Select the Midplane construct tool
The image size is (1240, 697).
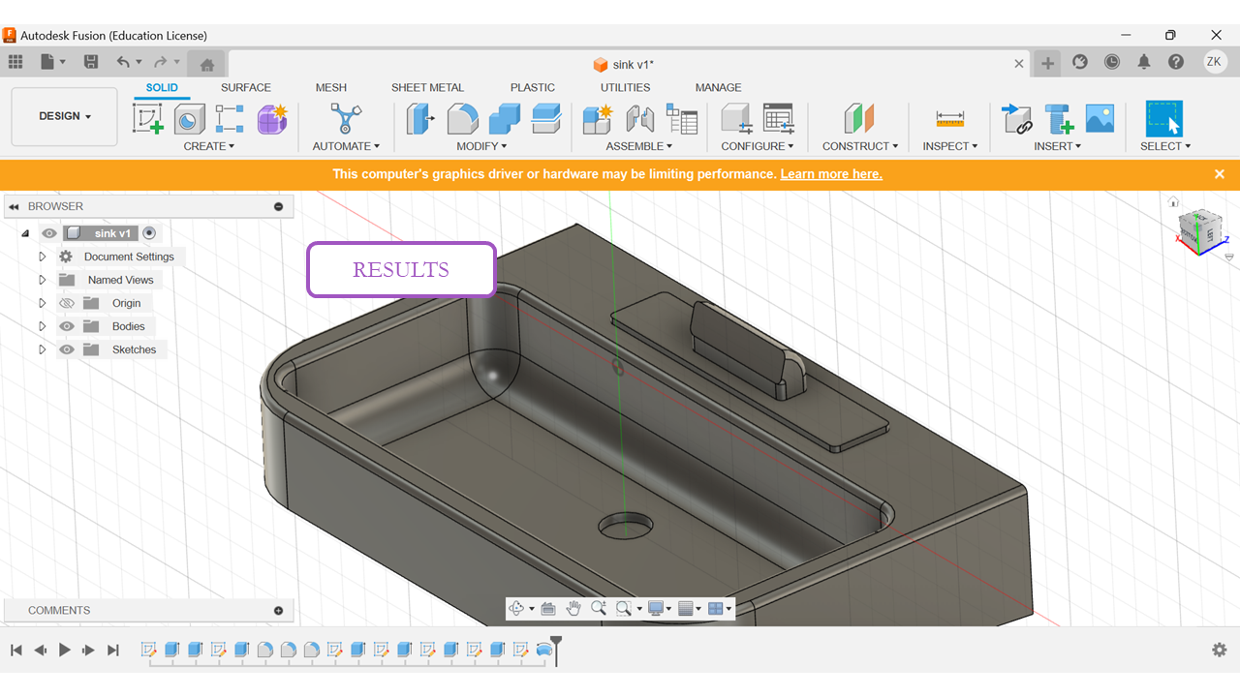coord(859,119)
